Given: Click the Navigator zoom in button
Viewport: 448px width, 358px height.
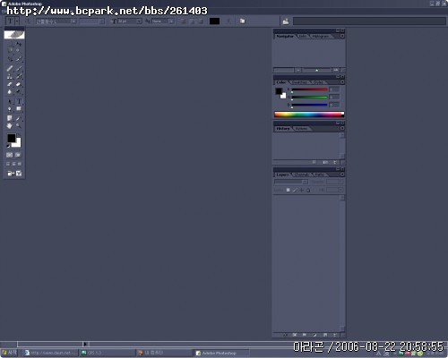Looking at the screenshot, I should (336, 70).
